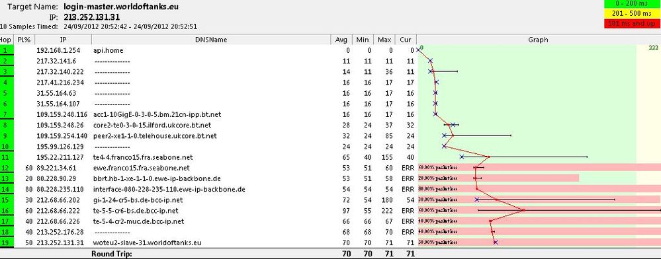
Task: Sort by the Max column header
Action: pos(384,40)
